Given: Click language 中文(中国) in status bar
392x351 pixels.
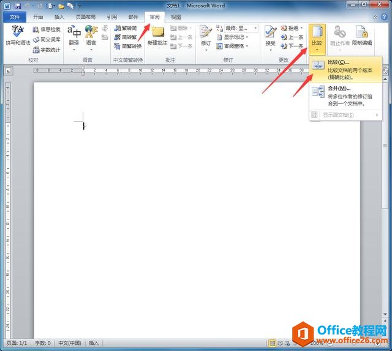Looking at the screenshot, I should [70, 343].
